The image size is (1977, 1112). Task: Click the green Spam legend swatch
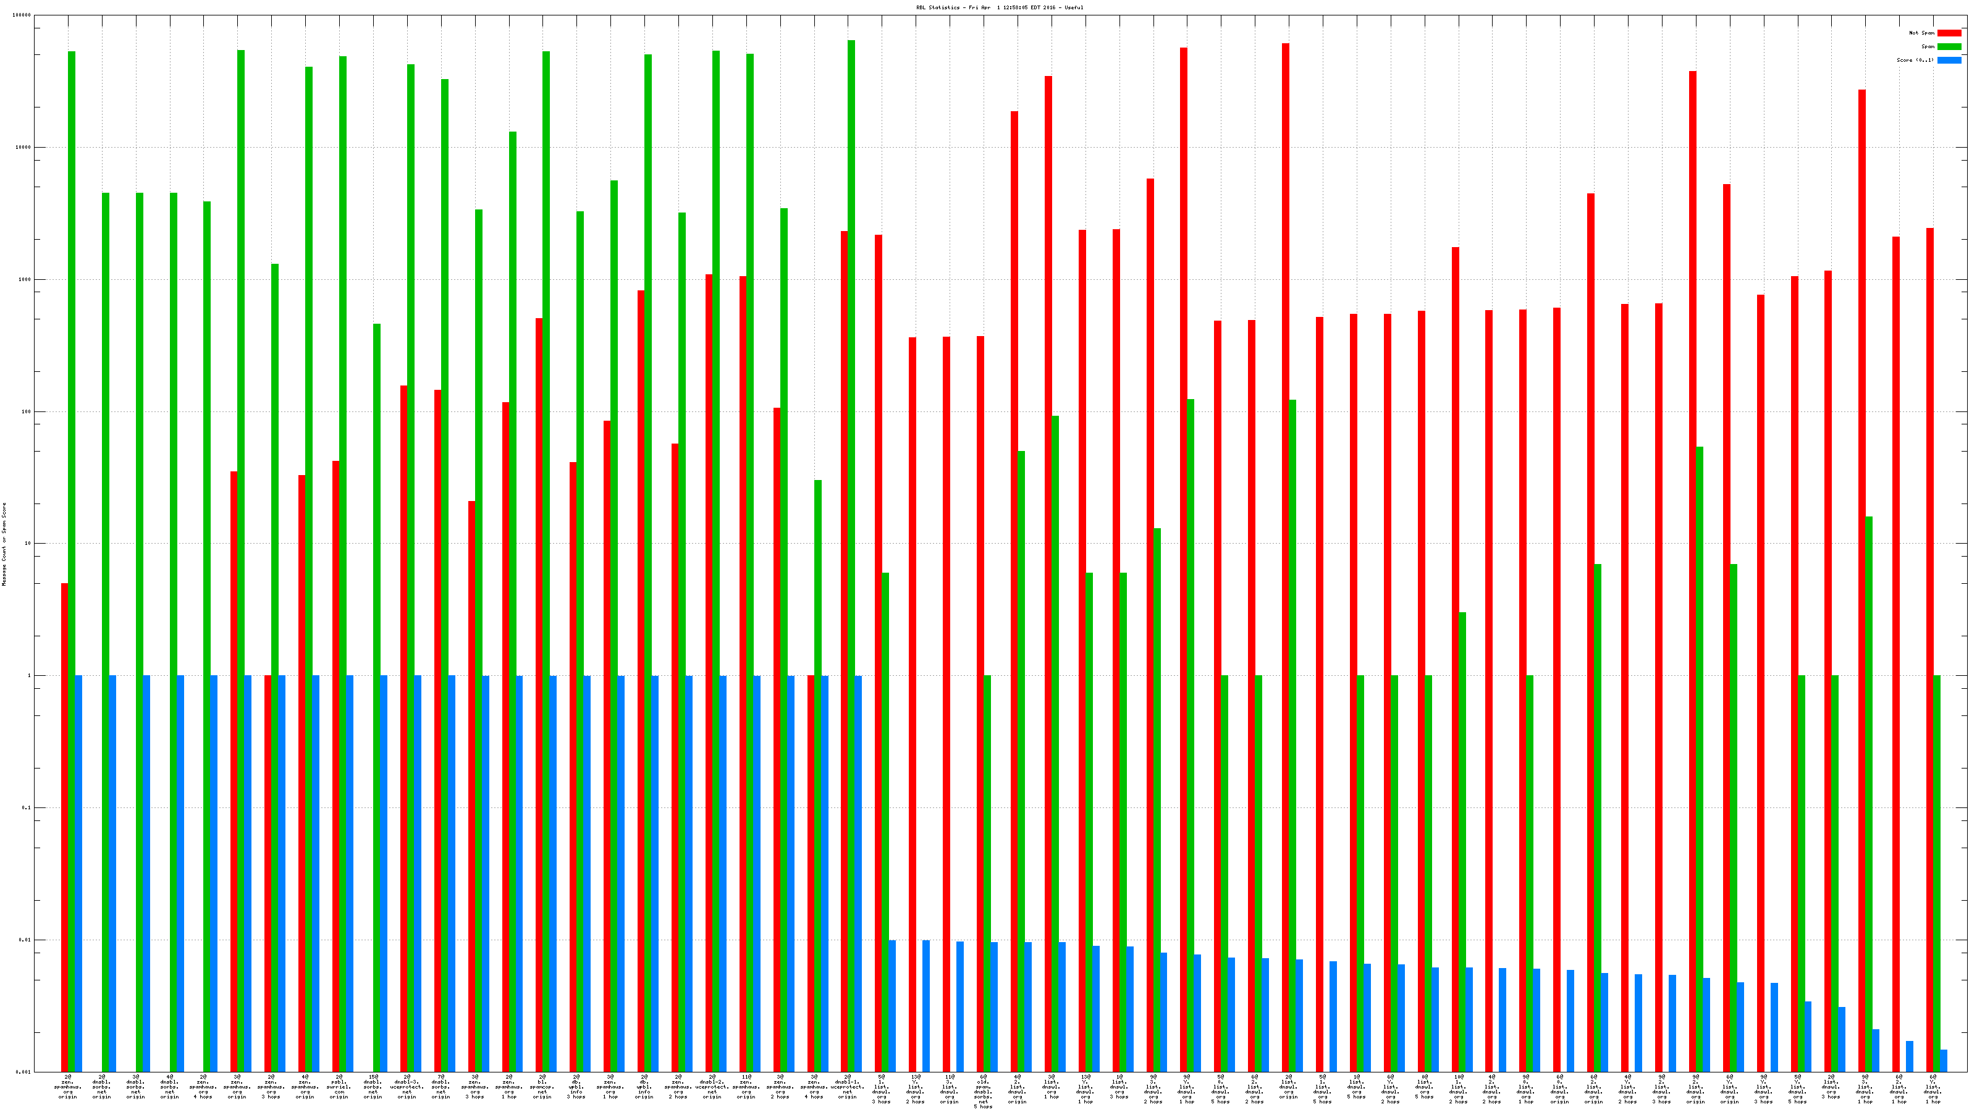(x=1949, y=47)
